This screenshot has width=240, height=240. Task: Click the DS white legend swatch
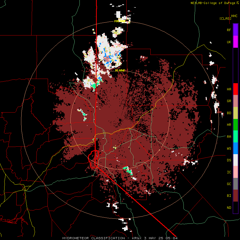click(x=235, y=160)
